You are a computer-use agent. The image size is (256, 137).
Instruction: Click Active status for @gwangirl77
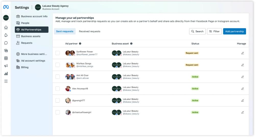pos(195,101)
